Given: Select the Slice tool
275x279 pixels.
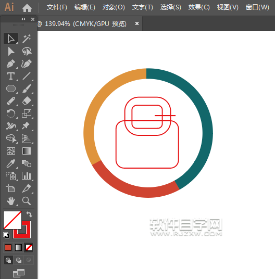Looking at the screenshot, I should (x=27, y=188).
